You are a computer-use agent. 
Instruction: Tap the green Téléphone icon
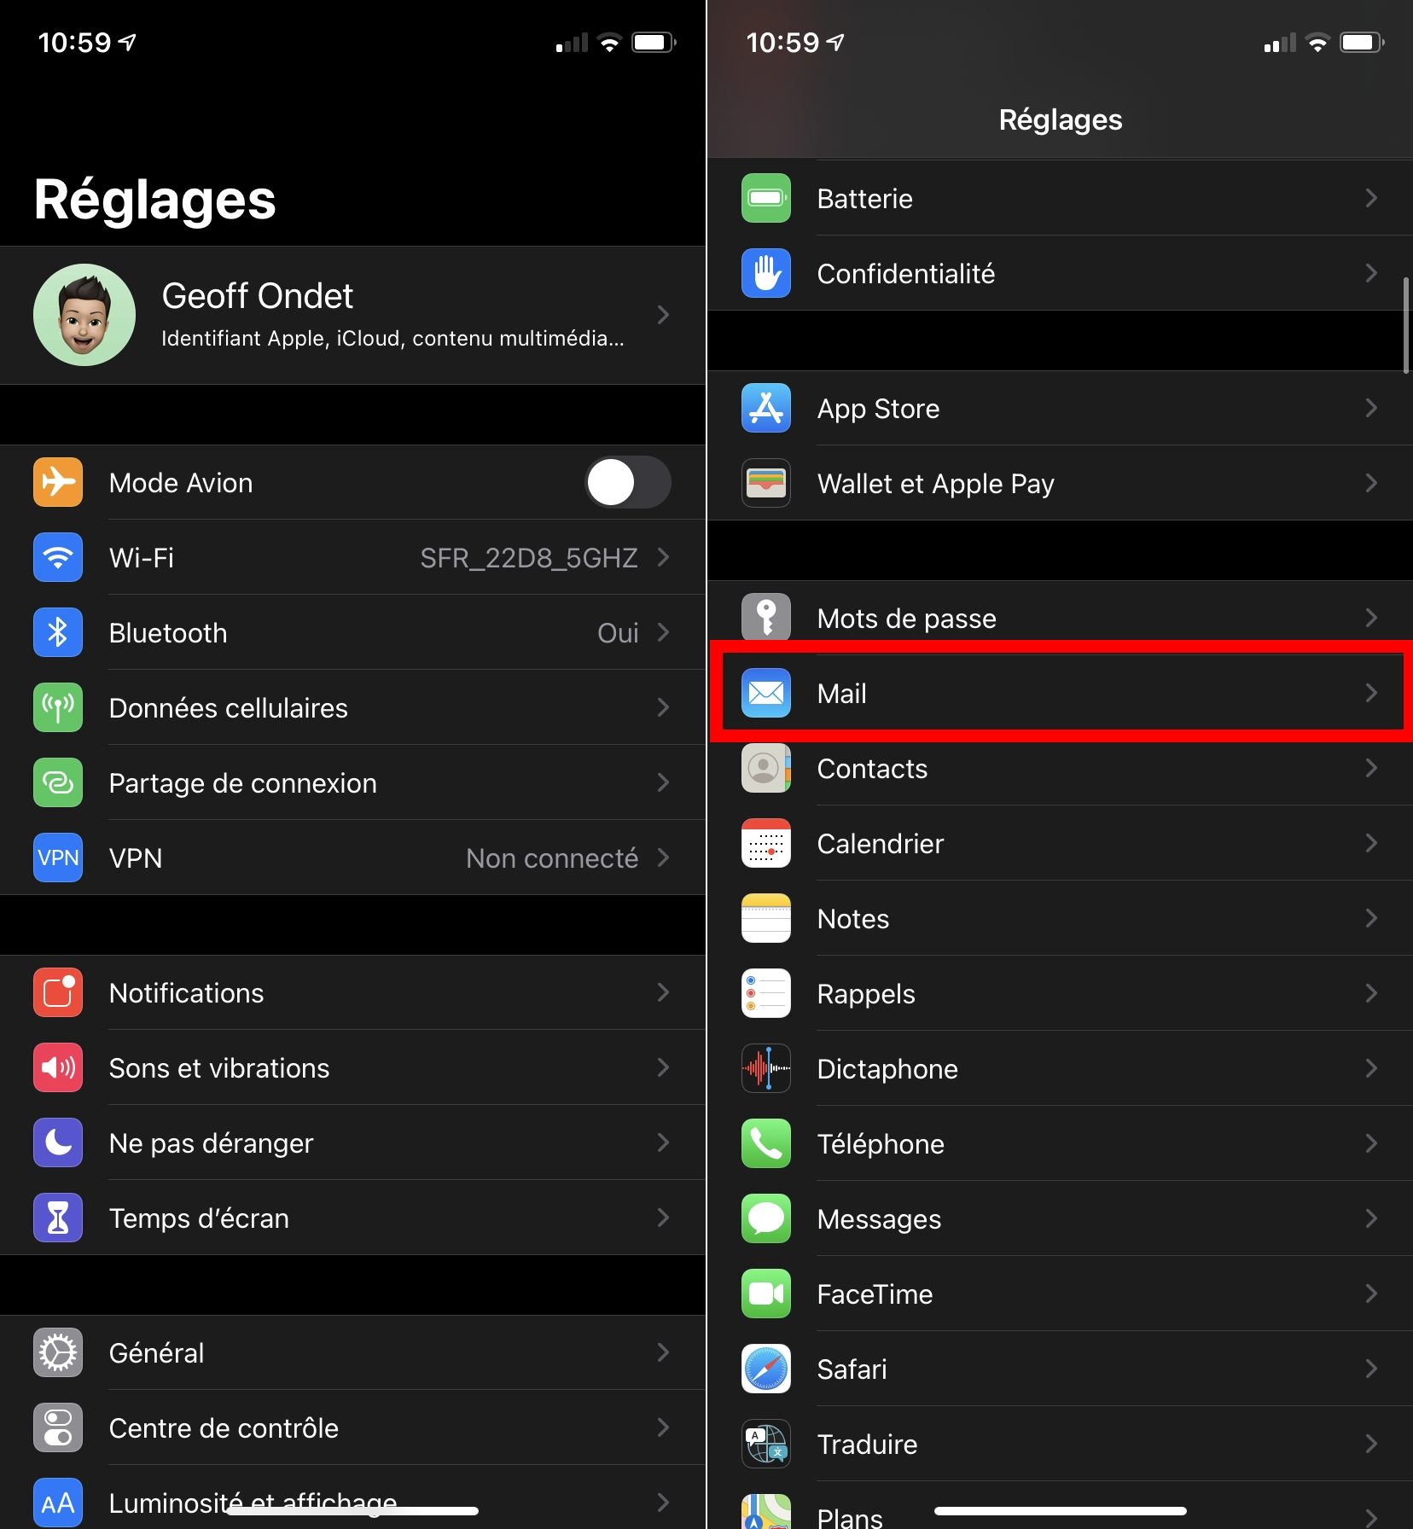(766, 1143)
